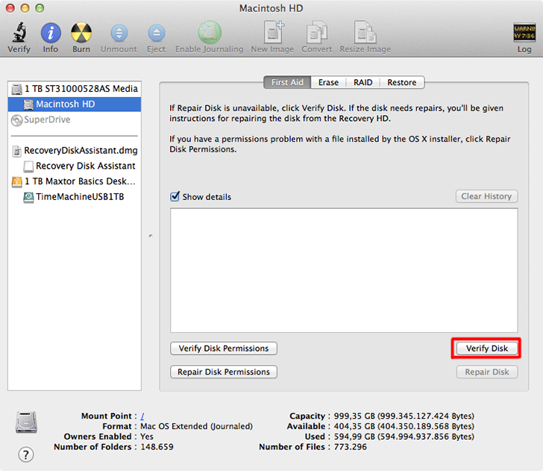Click the Number of Files value 773.296

point(350,447)
